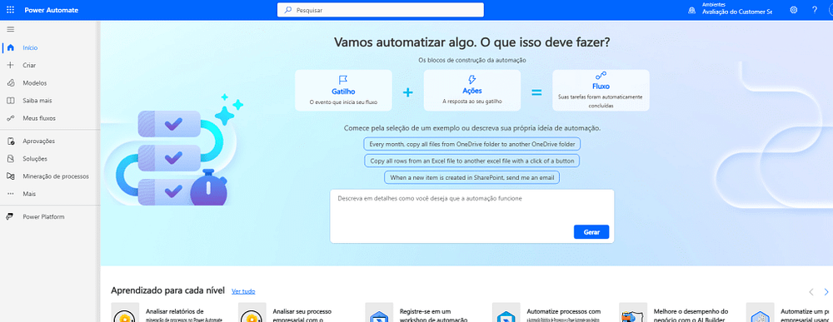Image resolution: width=833 pixels, height=322 pixels.
Task: Focus the Pesquisar search box
Action: coord(381,9)
